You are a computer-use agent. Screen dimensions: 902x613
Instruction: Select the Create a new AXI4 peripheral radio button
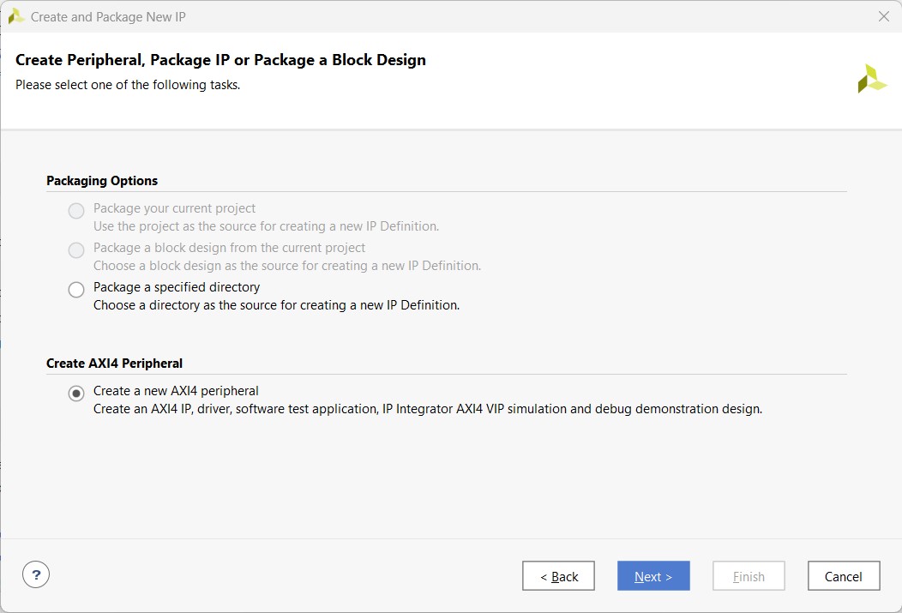[76, 394]
